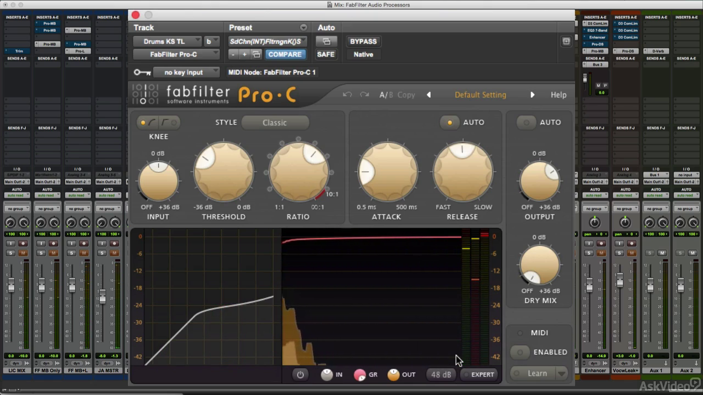
Task: Toggle AUTO release LED
Action: [449, 122]
